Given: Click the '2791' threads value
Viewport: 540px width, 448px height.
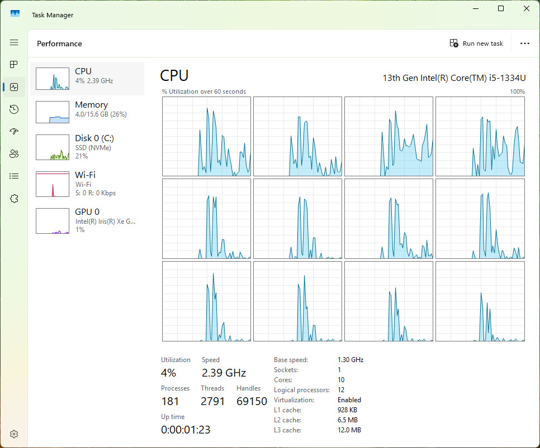Looking at the screenshot, I should 212,401.
